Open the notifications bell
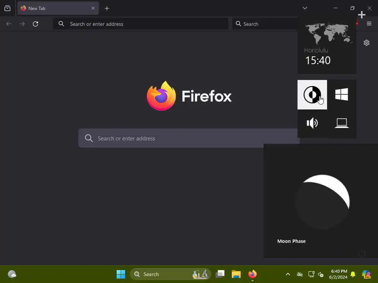 click(353, 274)
